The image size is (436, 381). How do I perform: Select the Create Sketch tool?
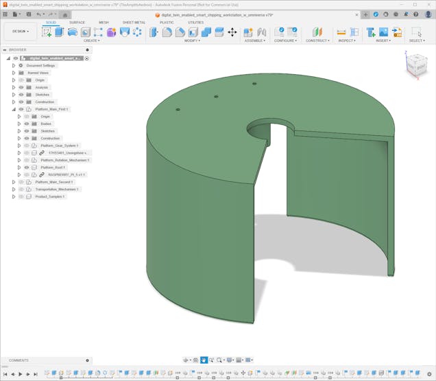click(x=47, y=32)
